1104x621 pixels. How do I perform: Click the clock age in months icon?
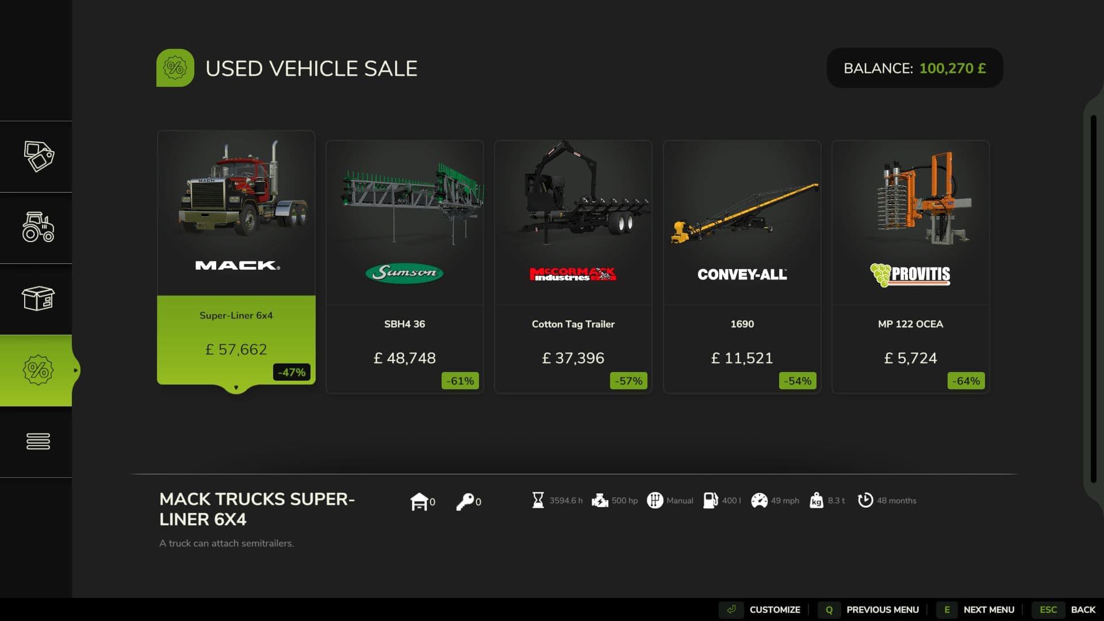865,500
